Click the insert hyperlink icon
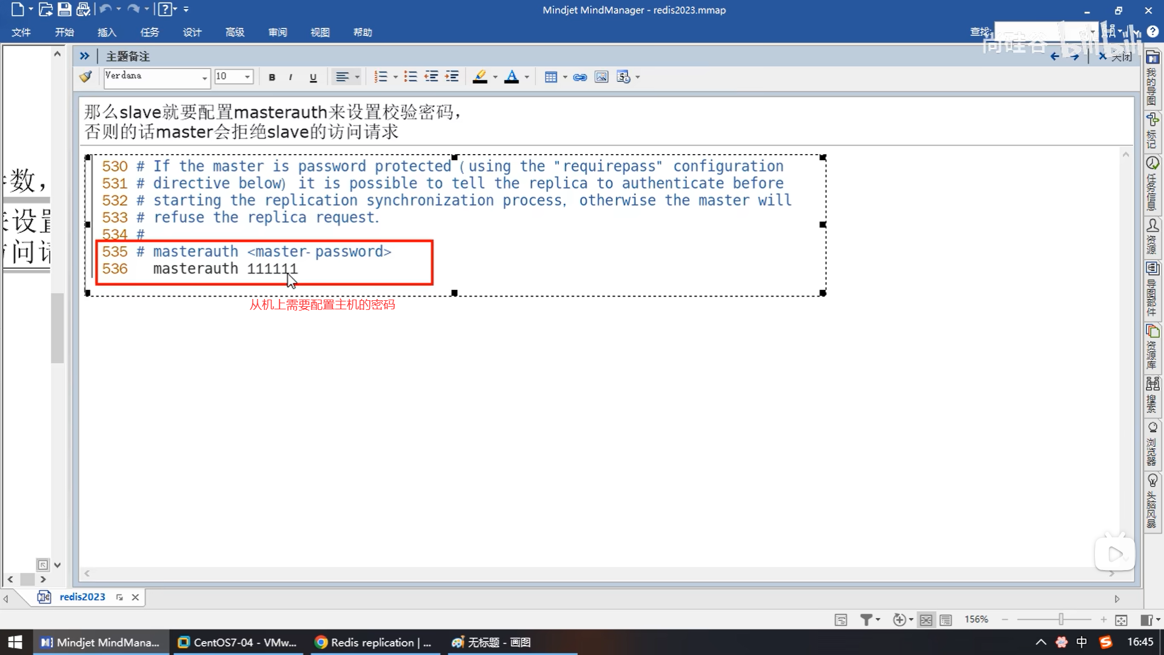This screenshot has height=655, width=1164. click(x=580, y=77)
